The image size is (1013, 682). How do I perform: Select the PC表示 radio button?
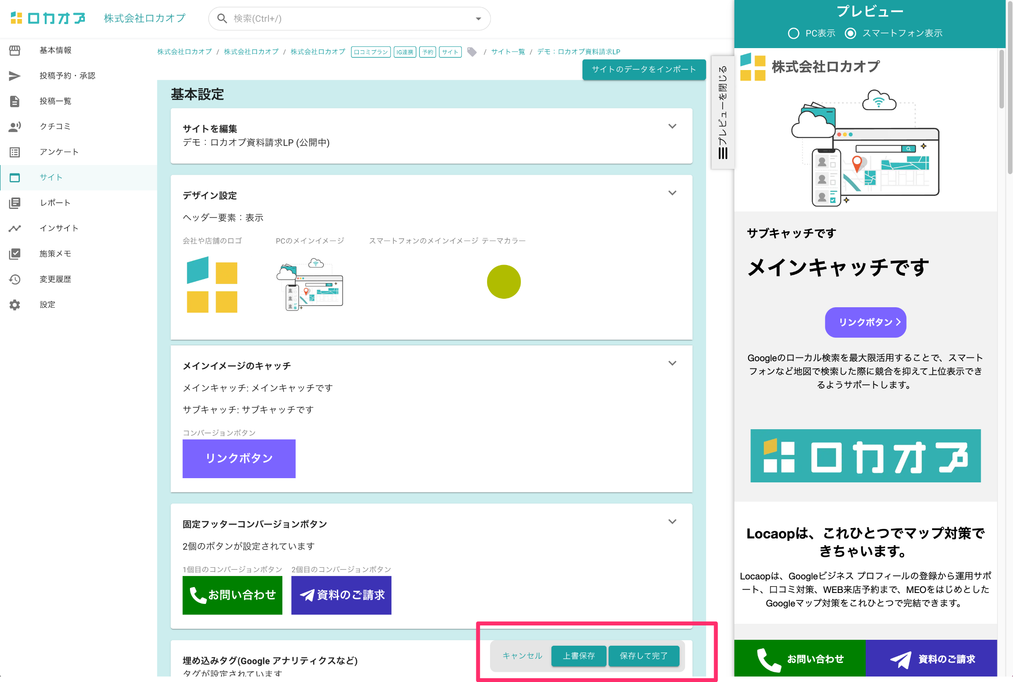click(794, 33)
